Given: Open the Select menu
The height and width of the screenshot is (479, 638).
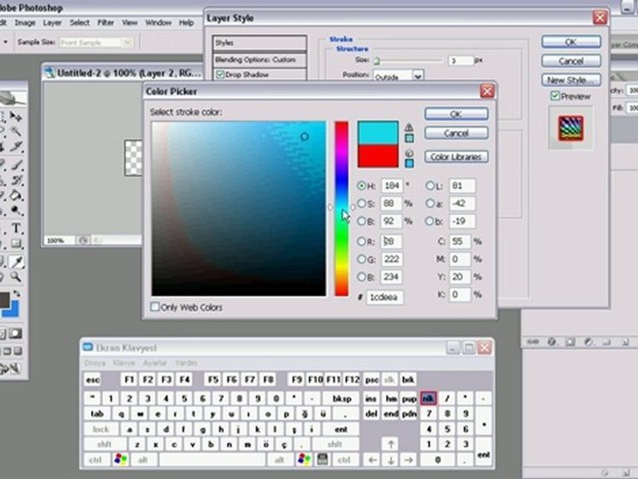Looking at the screenshot, I should click(79, 23).
